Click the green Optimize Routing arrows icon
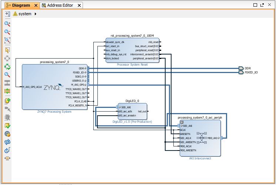 point(7,67)
